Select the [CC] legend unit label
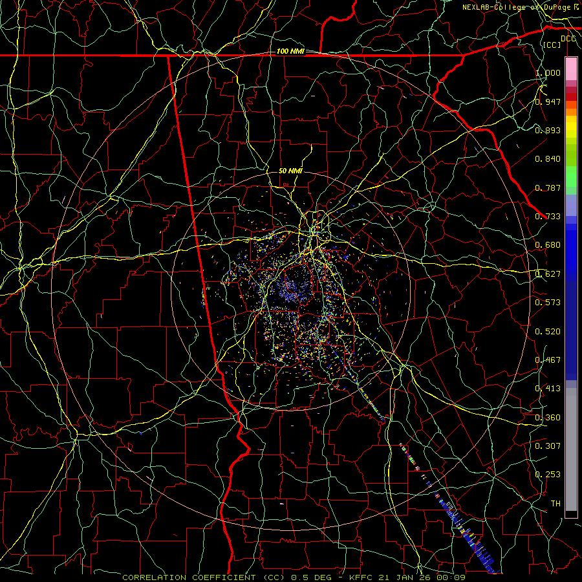Image resolution: width=582 pixels, height=582 pixels. pyautogui.click(x=552, y=45)
